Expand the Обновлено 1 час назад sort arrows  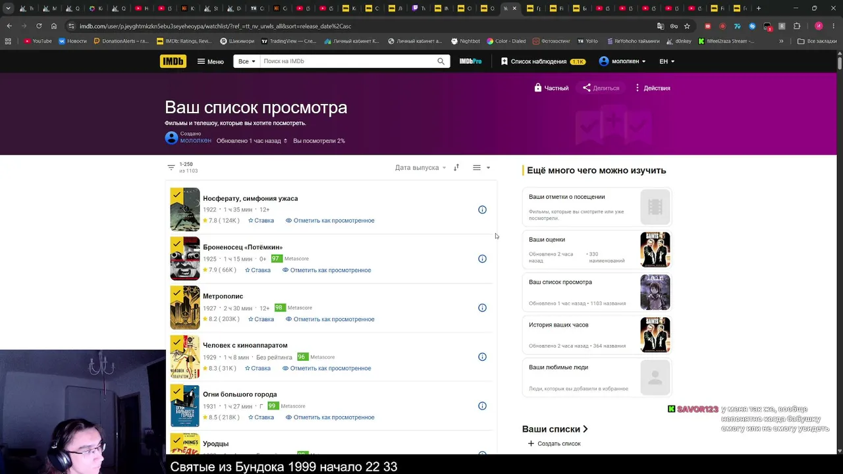tap(285, 141)
